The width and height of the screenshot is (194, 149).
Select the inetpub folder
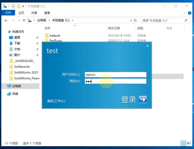55,36
